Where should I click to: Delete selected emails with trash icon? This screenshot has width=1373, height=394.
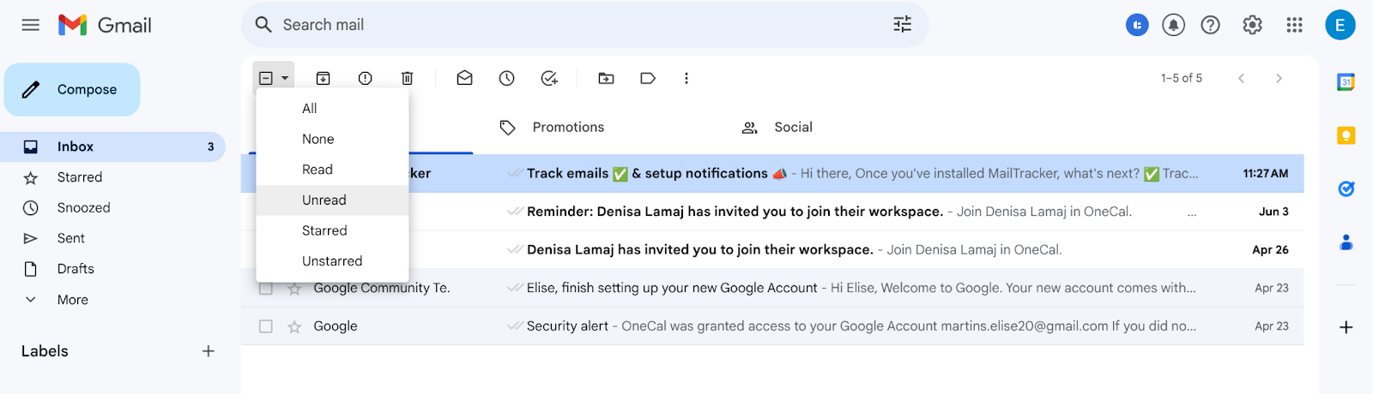pos(408,78)
